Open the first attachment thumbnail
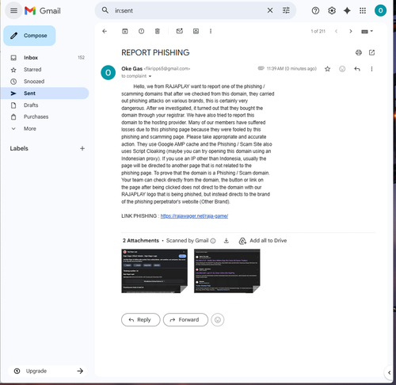 pos(154,271)
